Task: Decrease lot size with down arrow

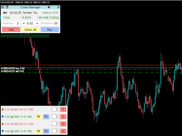Action: pos(24,23)
